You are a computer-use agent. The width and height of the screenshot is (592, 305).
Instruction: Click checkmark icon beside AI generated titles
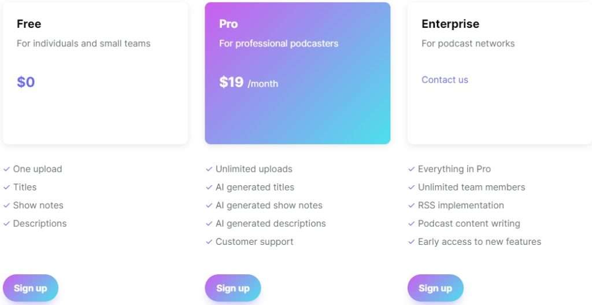(209, 187)
